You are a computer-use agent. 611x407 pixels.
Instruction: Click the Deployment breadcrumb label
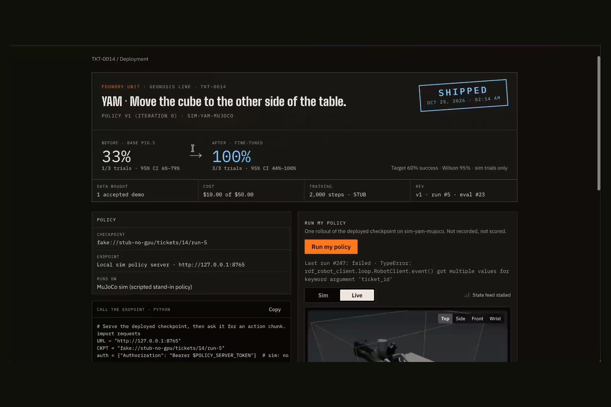pos(134,59)
